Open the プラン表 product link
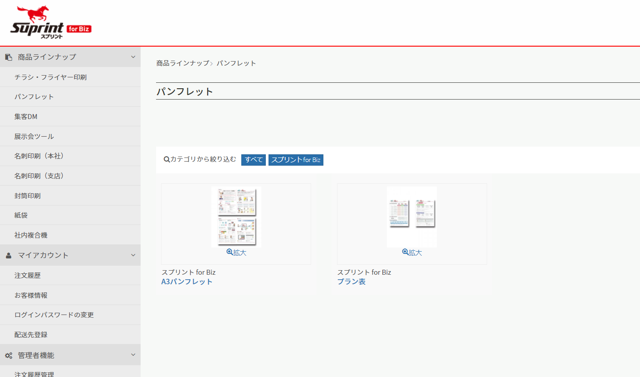 (351, 282)
